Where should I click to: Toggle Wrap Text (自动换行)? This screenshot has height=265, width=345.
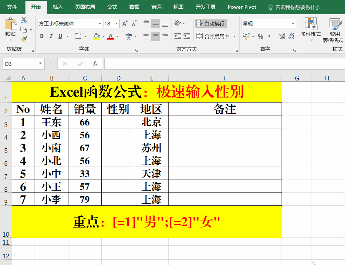tap(211, 24)
